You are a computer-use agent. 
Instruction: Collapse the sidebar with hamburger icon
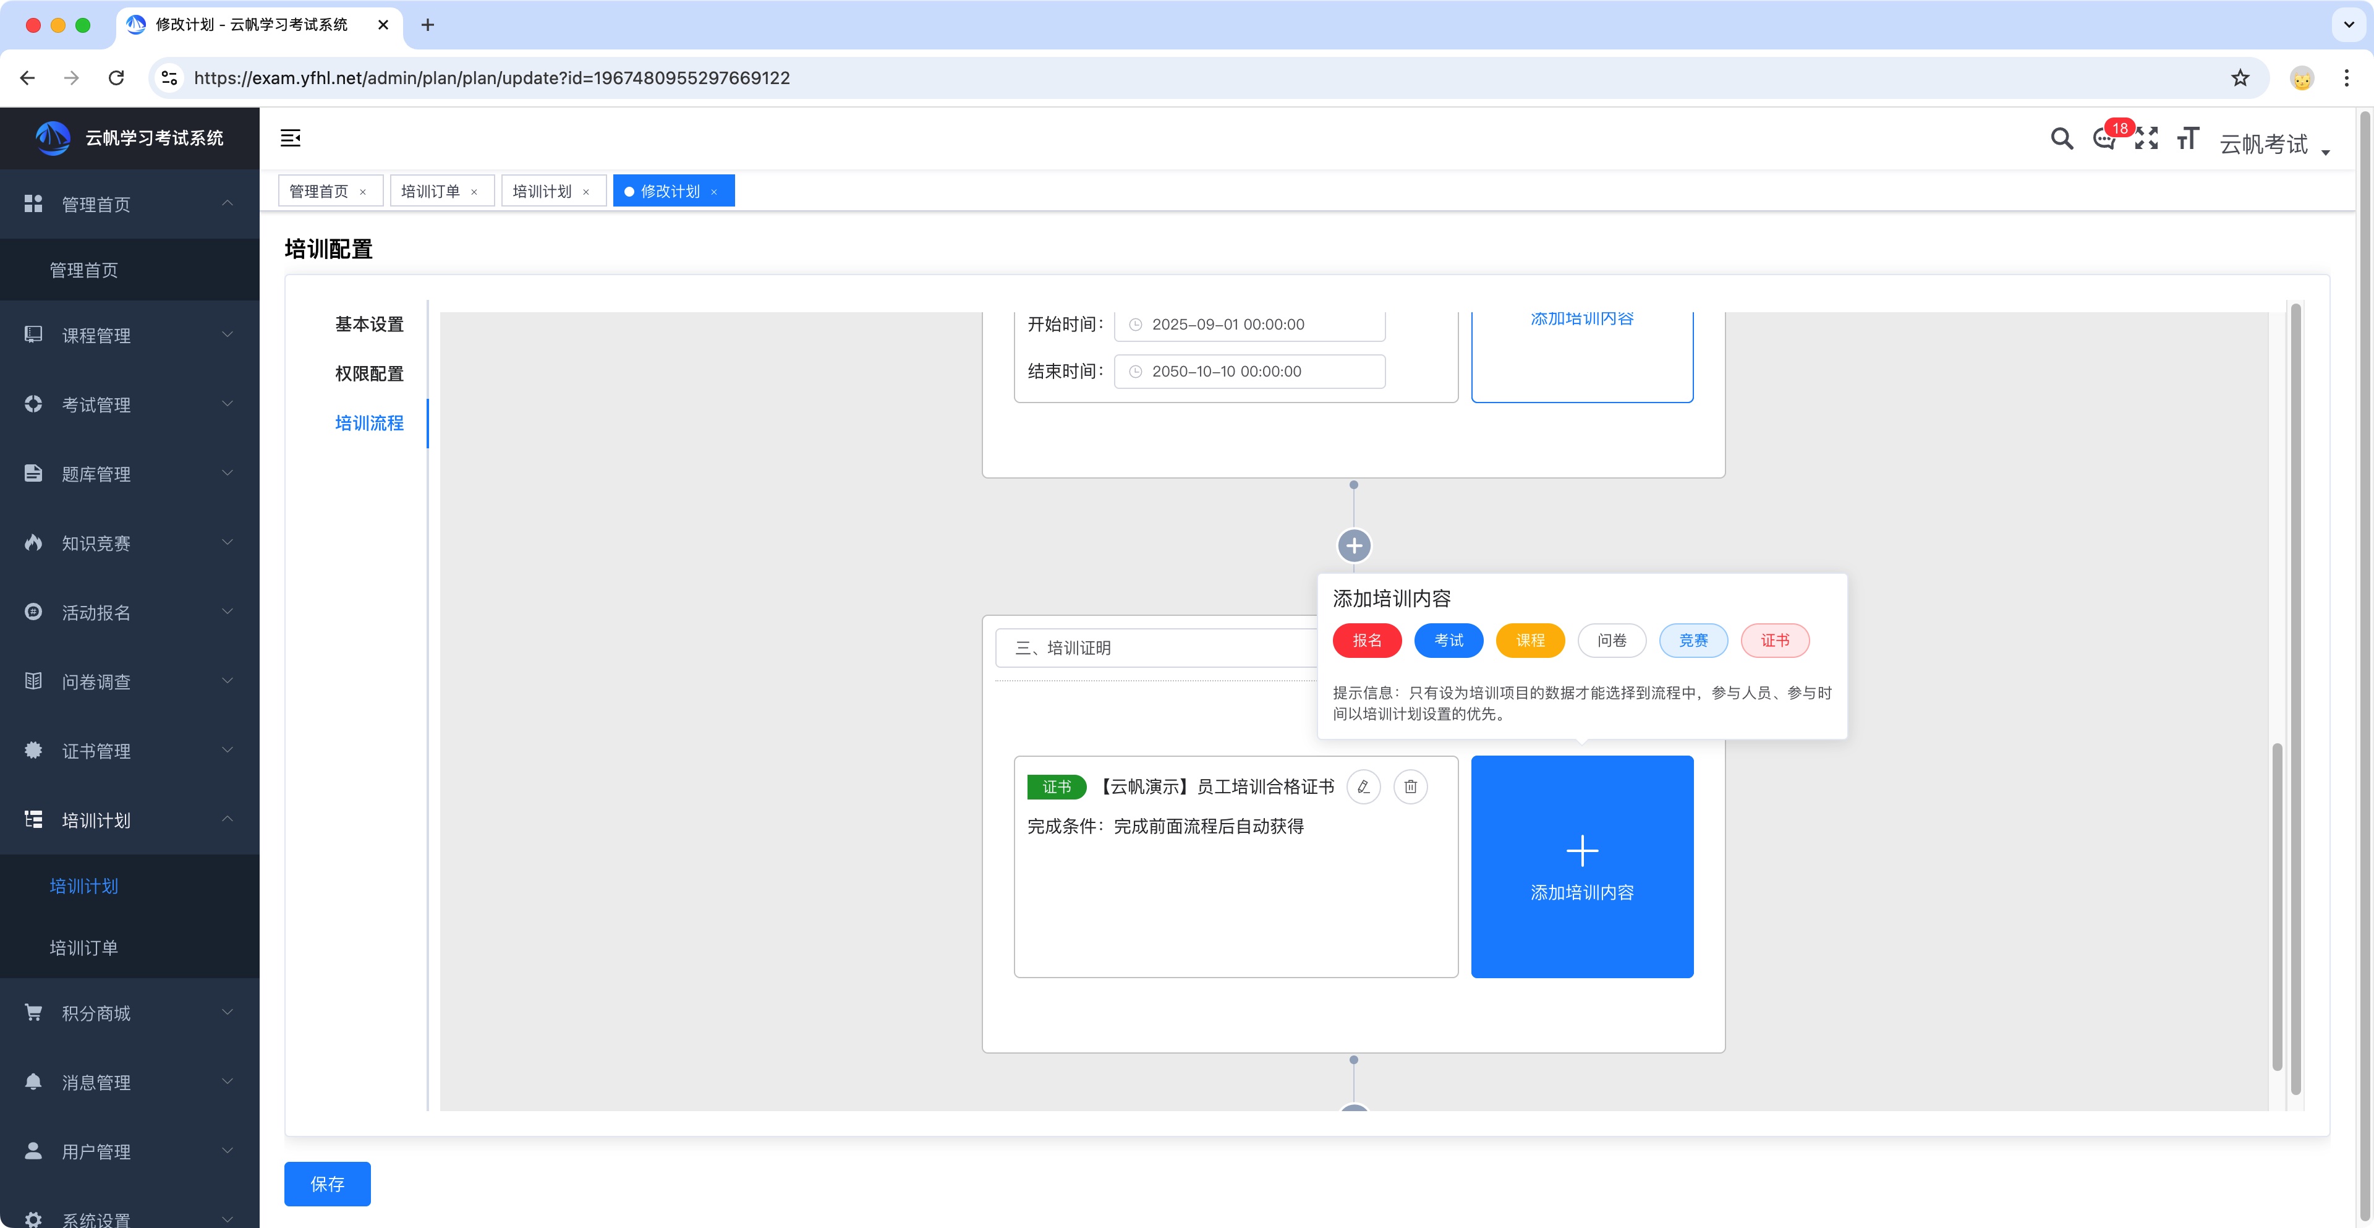coord(291,139)
